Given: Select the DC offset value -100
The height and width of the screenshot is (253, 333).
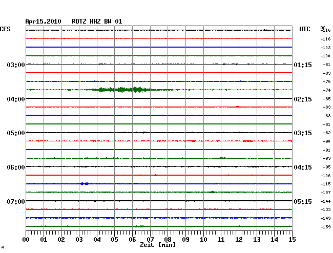Looking at the screenshot, I should coord(325,56).
